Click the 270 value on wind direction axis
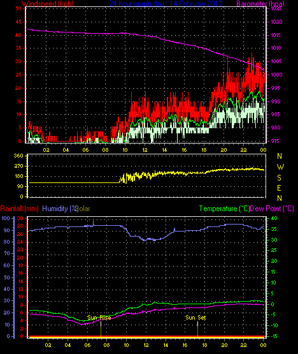 (x=18, y=166)
